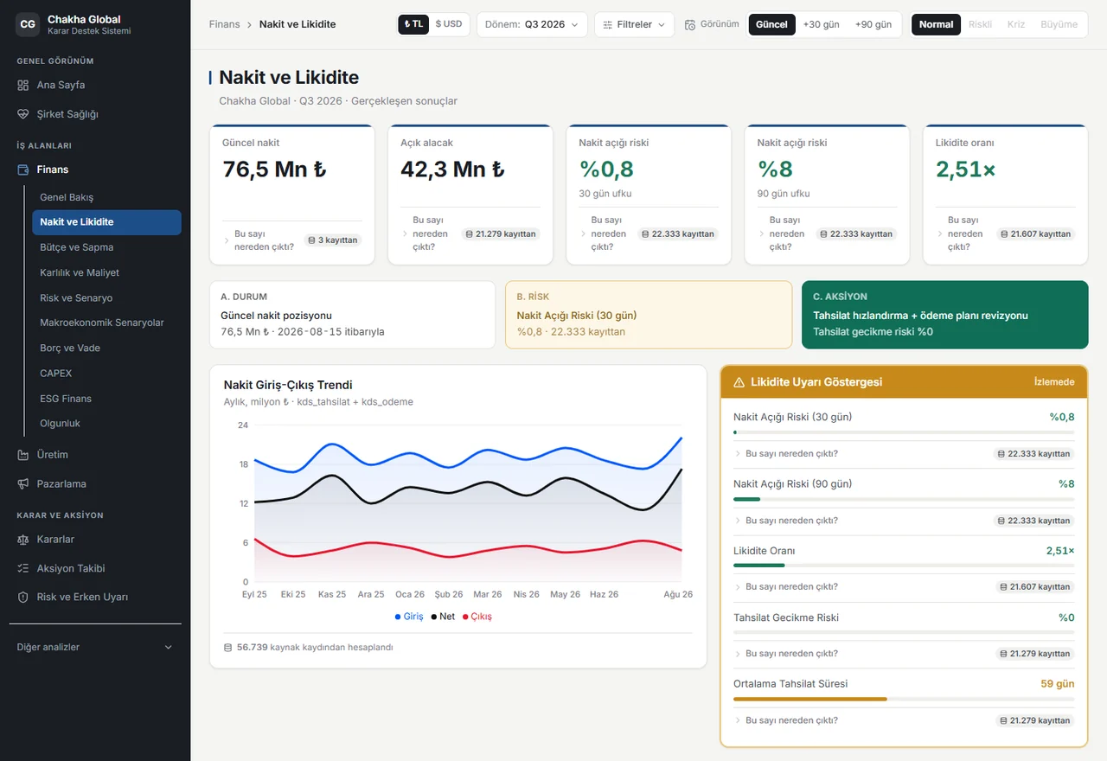Select the Normal scenario

(x=937, y=24)
